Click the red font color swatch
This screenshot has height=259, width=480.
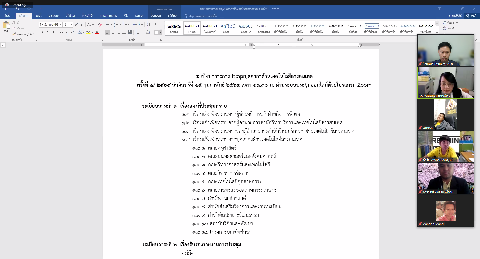[97, 32]
